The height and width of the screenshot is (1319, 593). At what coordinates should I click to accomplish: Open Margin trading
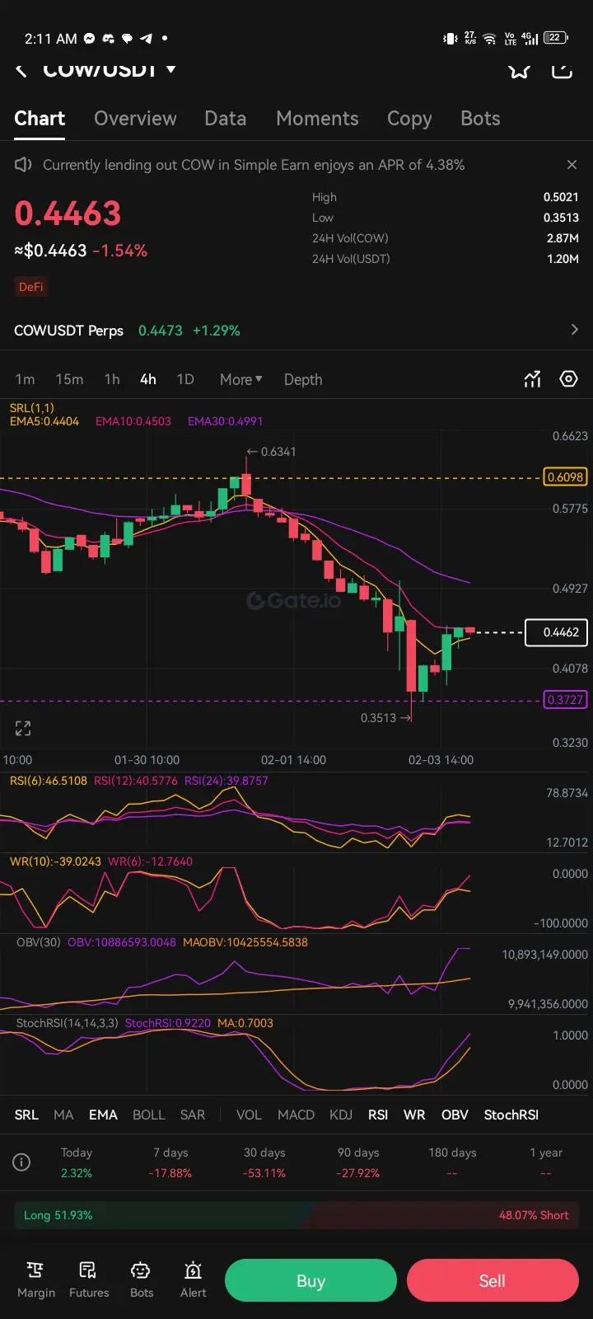(x=36, y=1280)
